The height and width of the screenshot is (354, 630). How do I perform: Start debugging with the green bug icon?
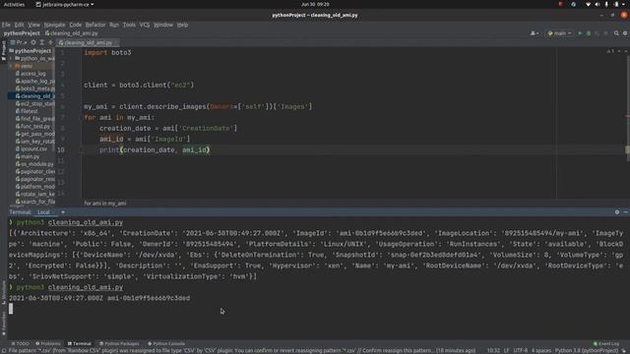tap(589, 33)
